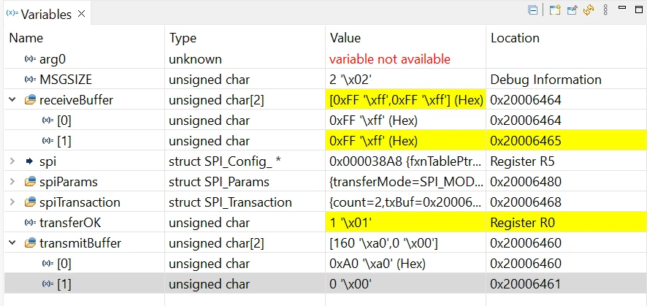This screenshot has height=306, width=647.
Task: Pin the Variables view to debug context
Action: [572, 10]
